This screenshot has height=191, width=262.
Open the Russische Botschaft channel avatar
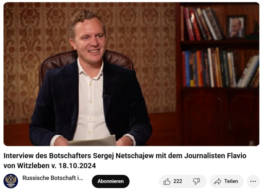click(11, 181)
